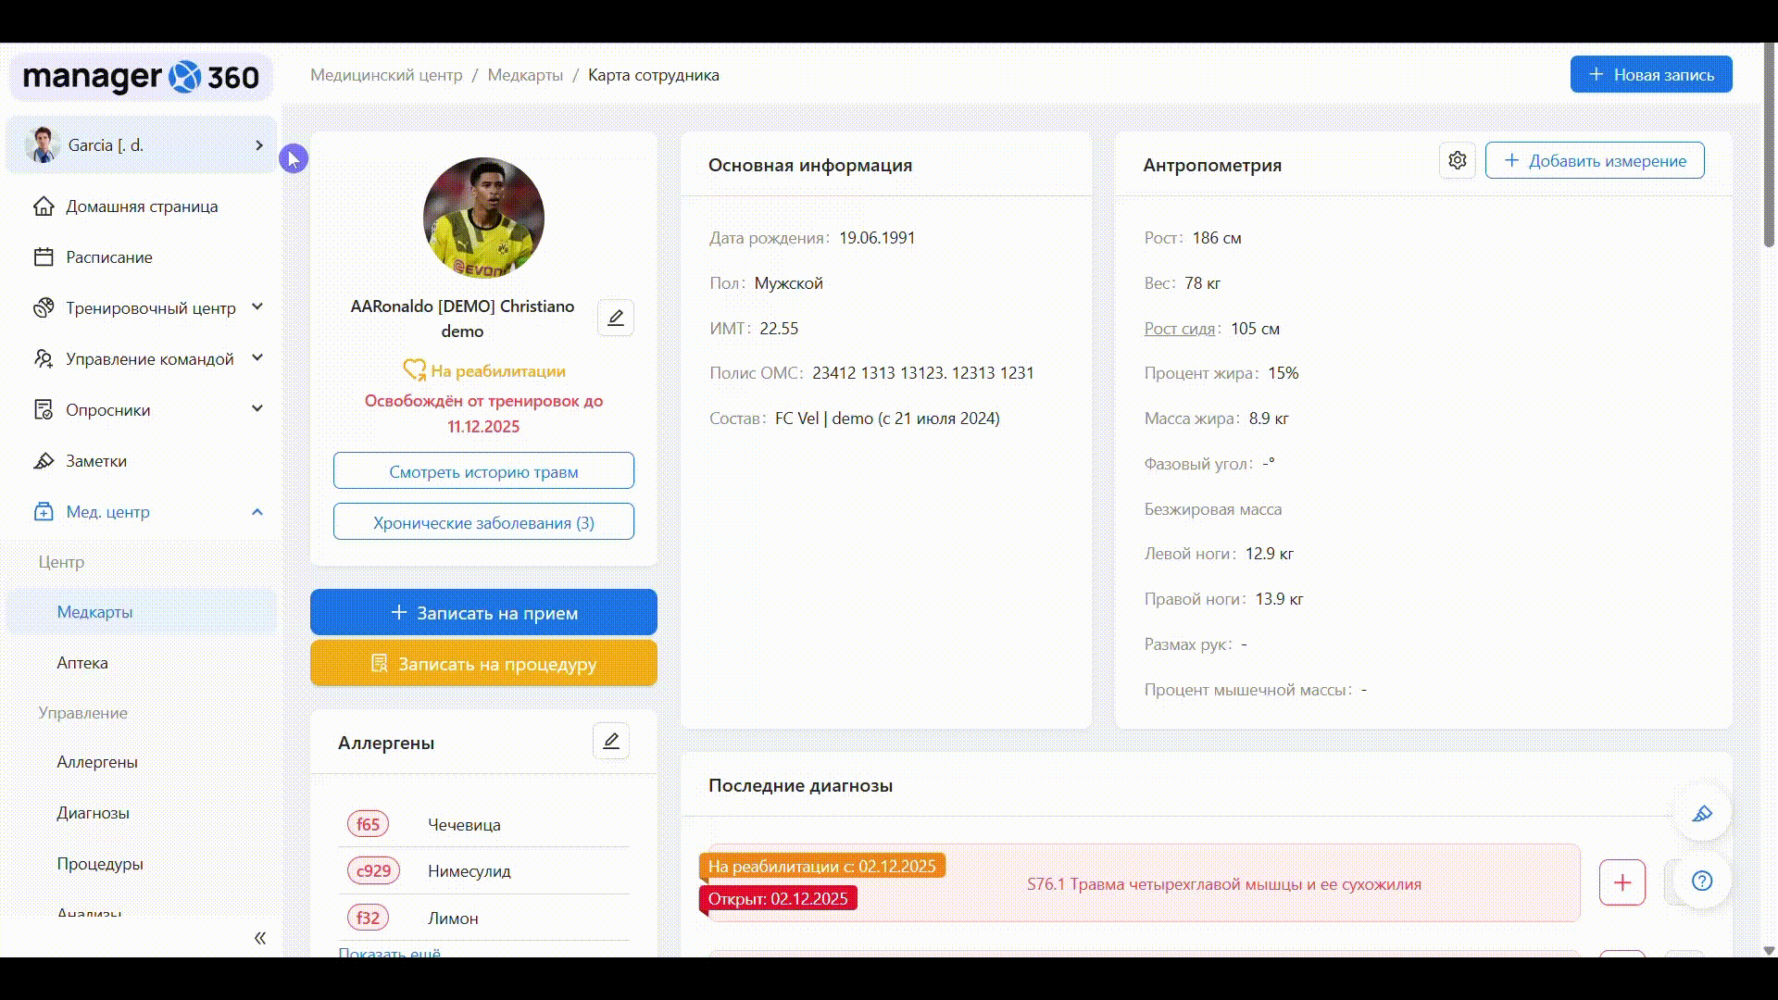Open the Медкарты breadcrumb link
Screen dimensions: 1778x1000
(x=525, y=75)
